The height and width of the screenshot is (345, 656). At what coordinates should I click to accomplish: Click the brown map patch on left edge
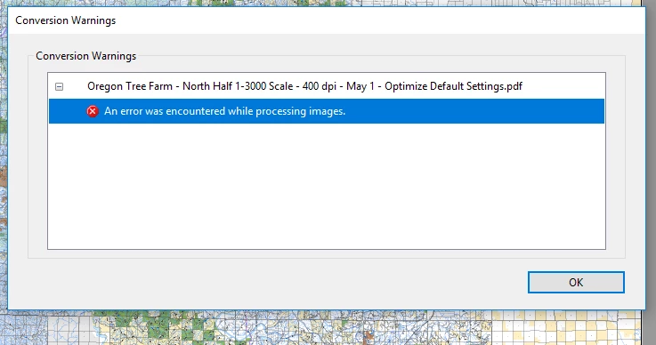4,176
